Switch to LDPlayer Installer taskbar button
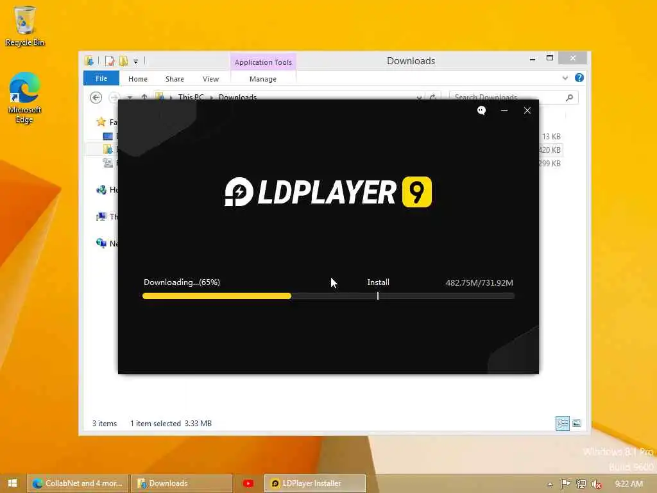This screenshot has width=657, height=493. point(314,483)
